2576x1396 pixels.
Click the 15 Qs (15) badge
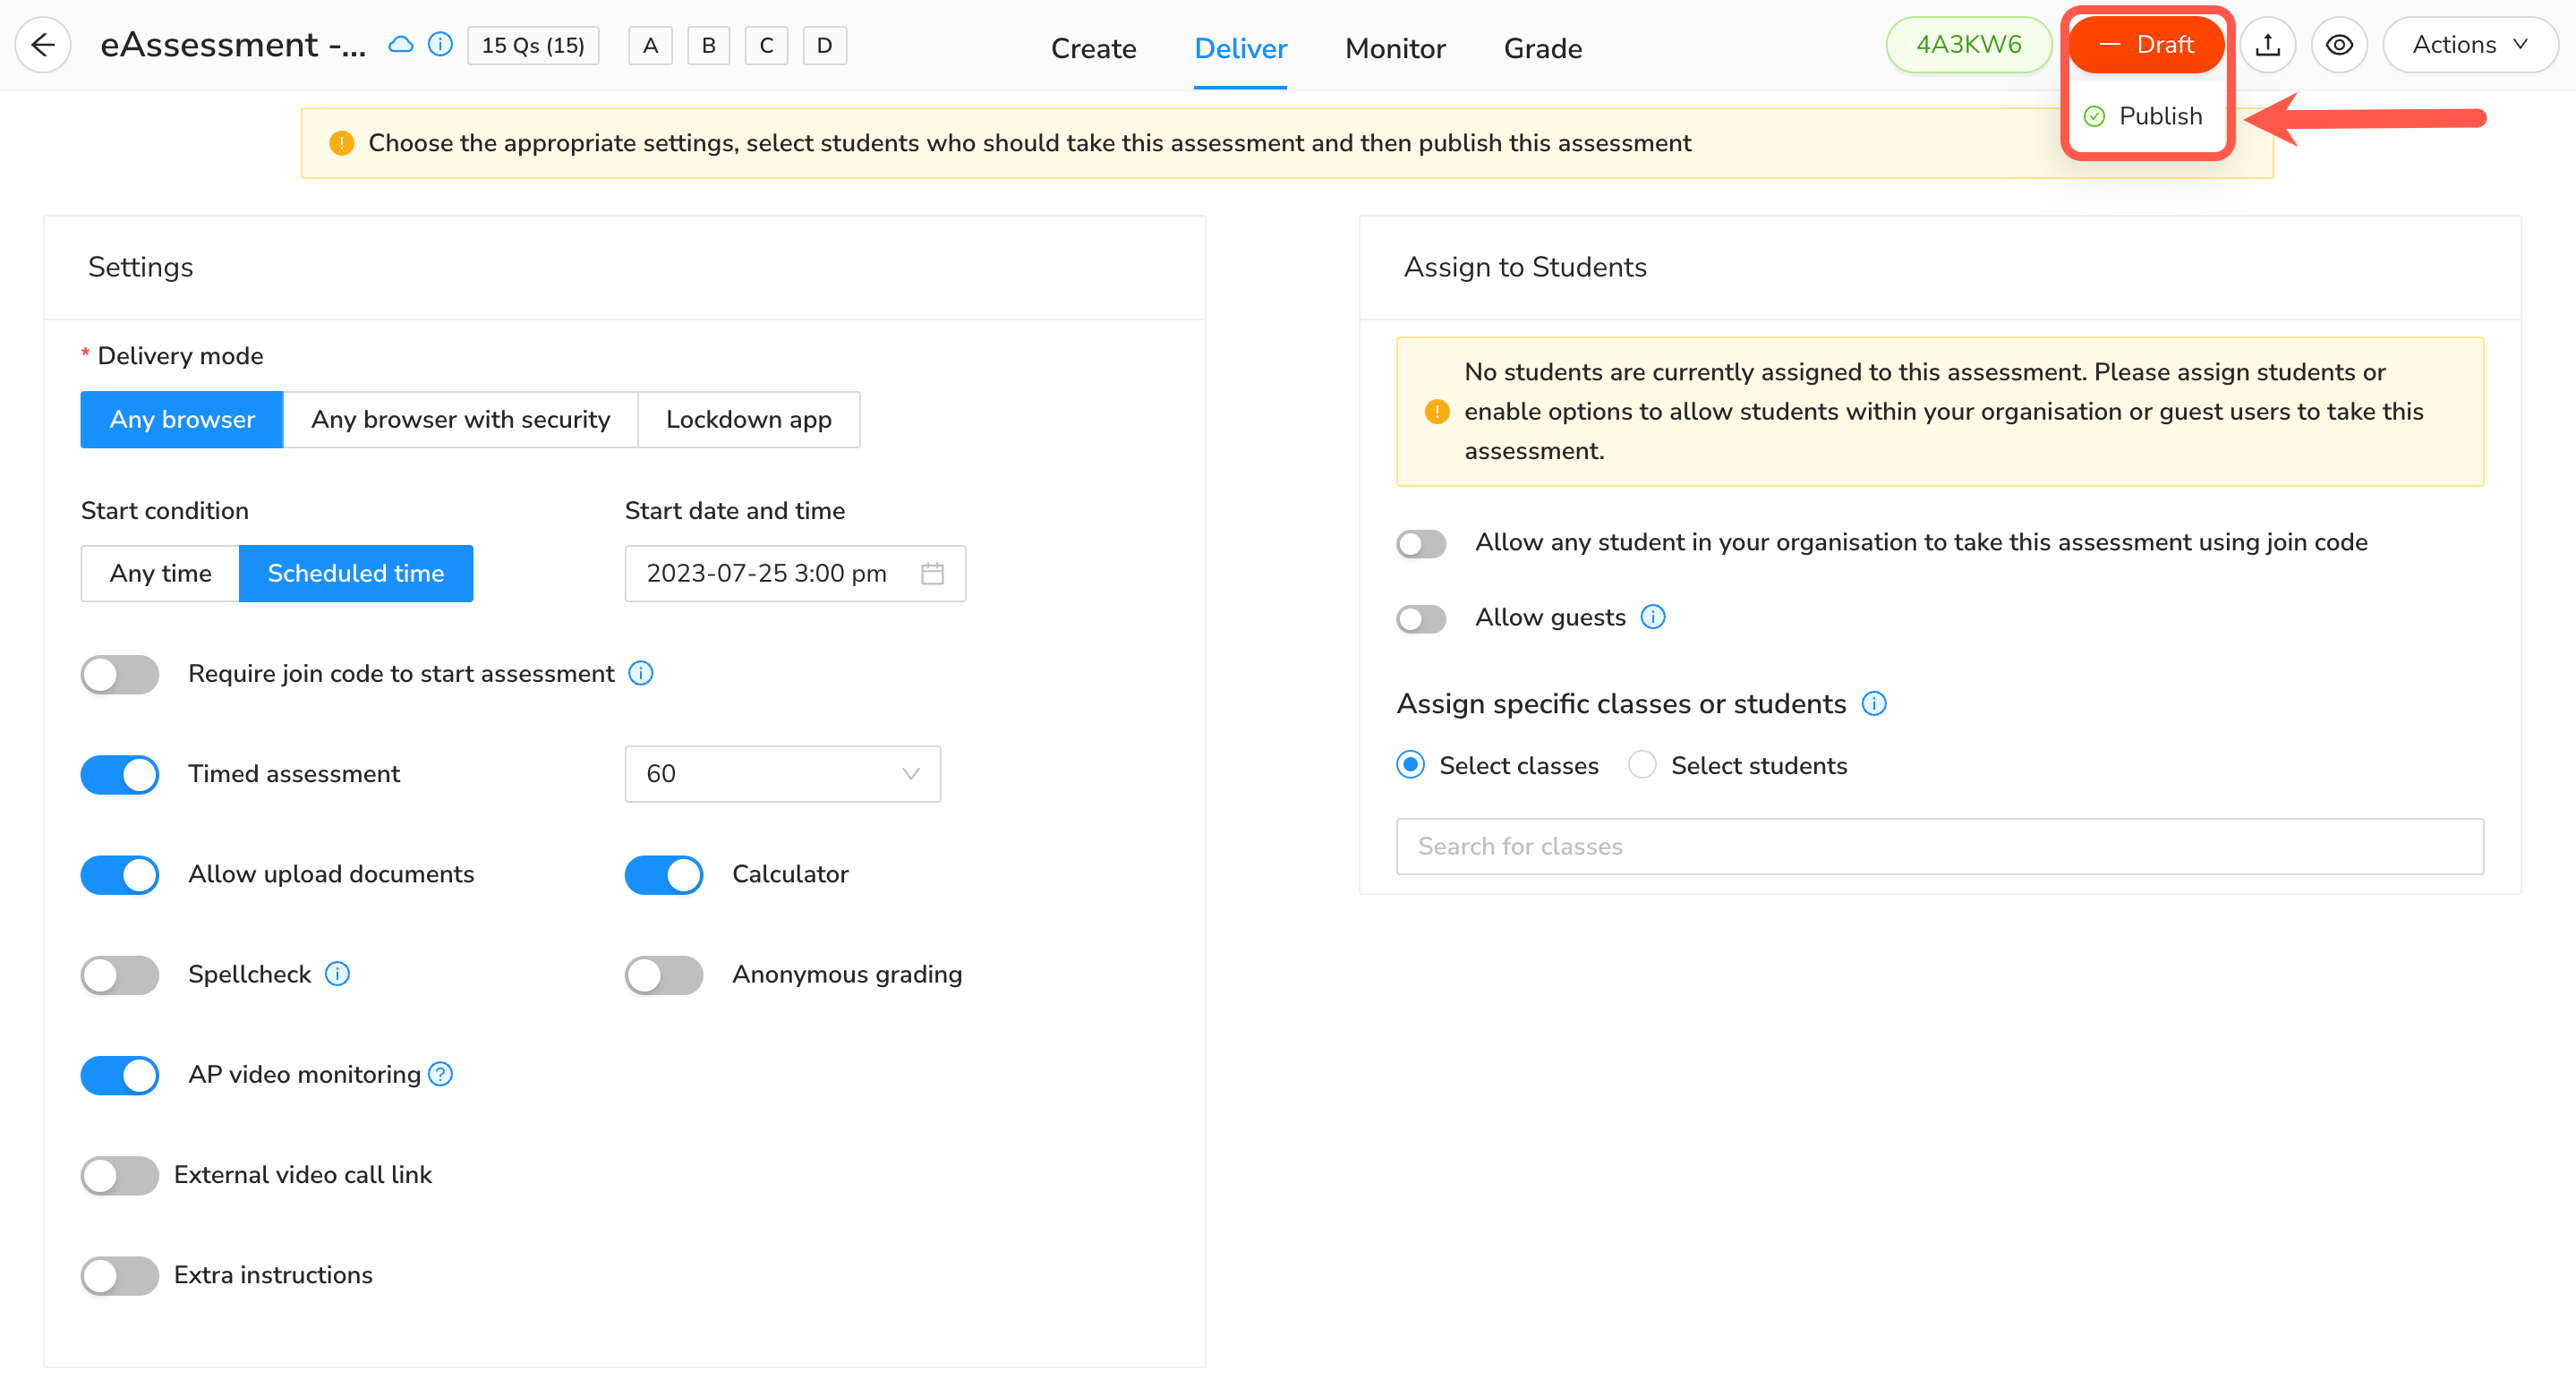point(533,45)
